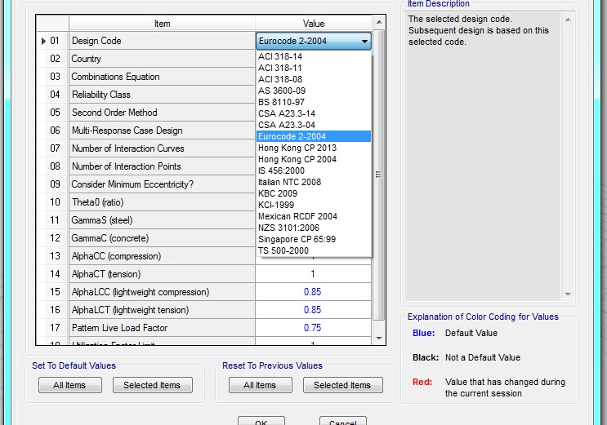Edit AlphaLCT value cell 0.85
The width and height of the screenshot is (607, 425).
click(x=313, y=310)
